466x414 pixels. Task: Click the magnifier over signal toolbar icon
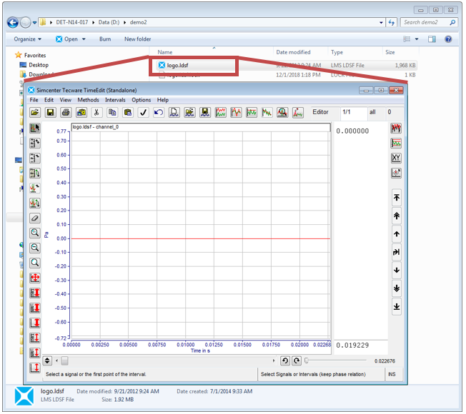pos(282,113)
